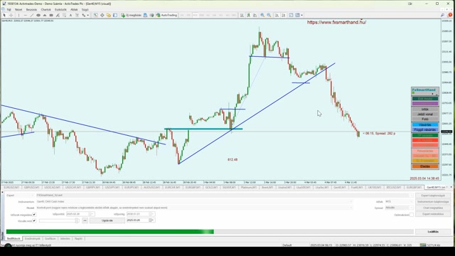Screen dimensions: 455x256
Task: Toggle the Időszak megadása checkbox
Action: tap(34, 215)
